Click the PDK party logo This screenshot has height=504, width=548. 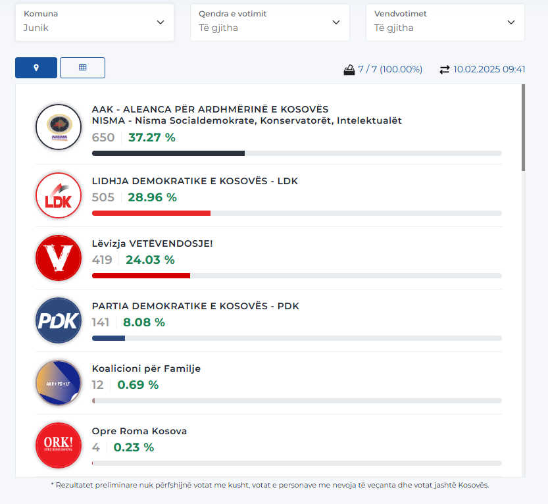(59, 320)
